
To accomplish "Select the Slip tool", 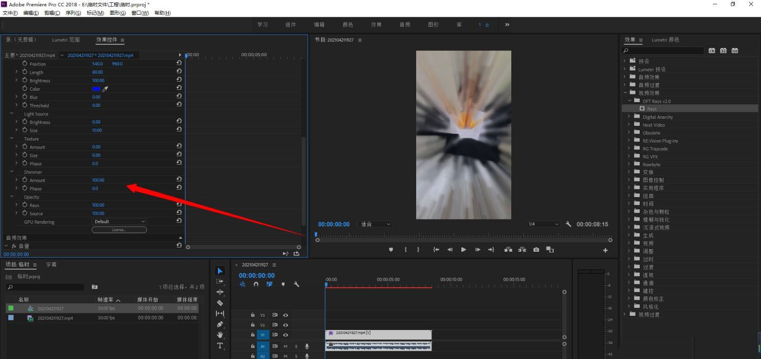I will [220, 313].
